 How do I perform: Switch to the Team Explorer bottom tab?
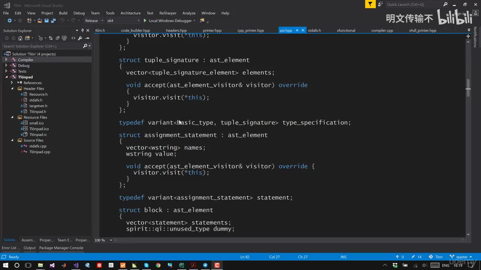(x=64, y=240)
